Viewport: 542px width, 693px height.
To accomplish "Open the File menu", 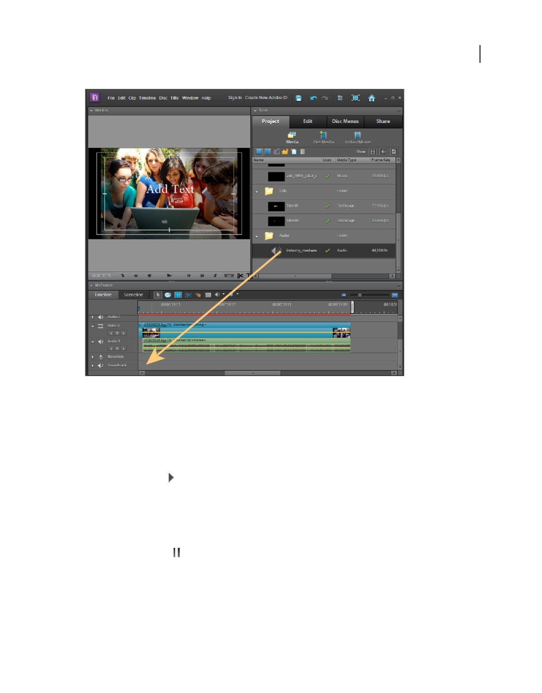I will click(111, 98).
